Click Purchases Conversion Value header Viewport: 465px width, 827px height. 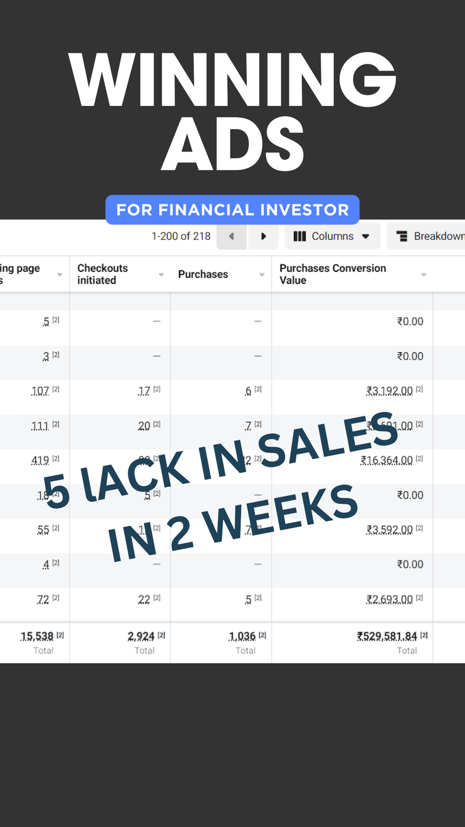[333, 274]
